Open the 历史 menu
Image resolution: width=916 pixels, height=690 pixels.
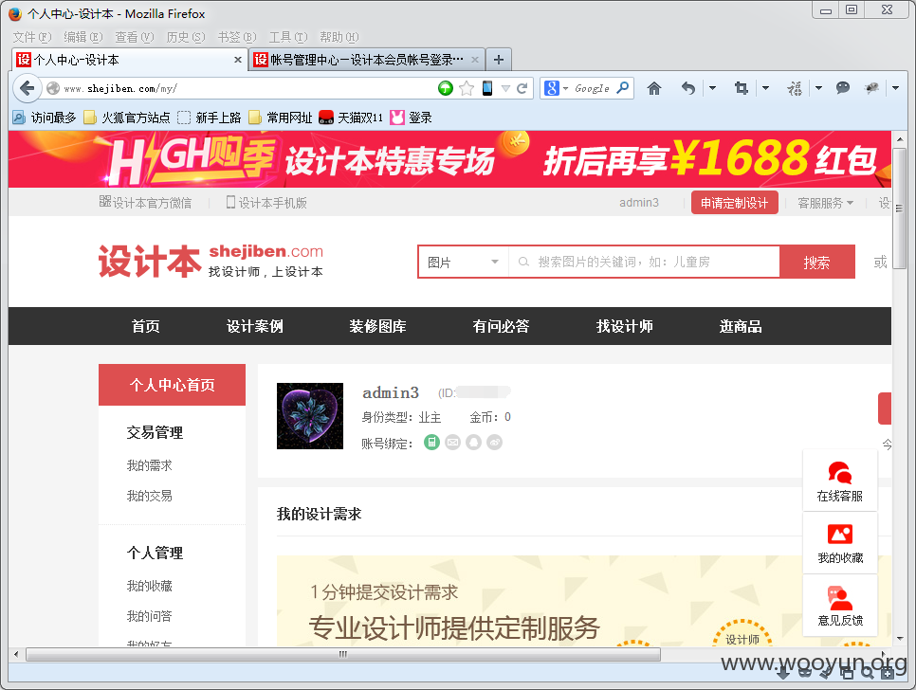[186, 37]
